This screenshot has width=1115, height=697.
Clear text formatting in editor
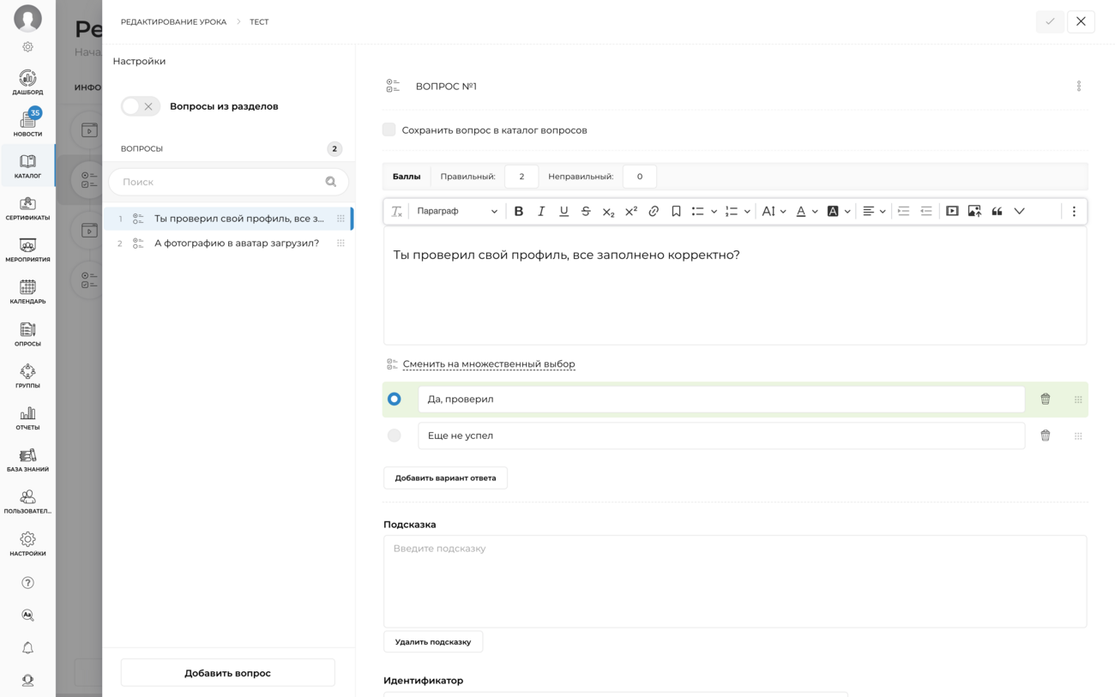(396, 211)
